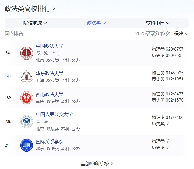
Task: Click the 211 tag under 中国政法大学
Action: (55, 53)
